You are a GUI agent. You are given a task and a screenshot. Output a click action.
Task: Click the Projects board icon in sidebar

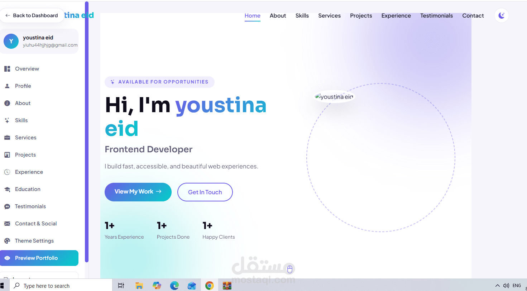coord(7,155)
